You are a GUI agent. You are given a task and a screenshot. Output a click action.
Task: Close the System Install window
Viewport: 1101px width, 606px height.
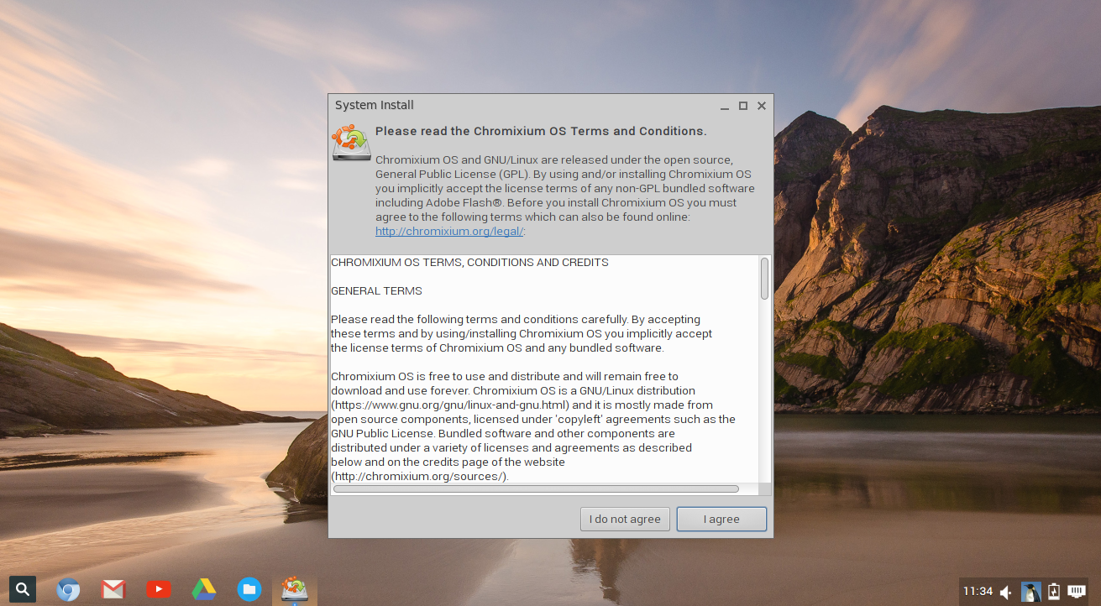pos(762,106)
